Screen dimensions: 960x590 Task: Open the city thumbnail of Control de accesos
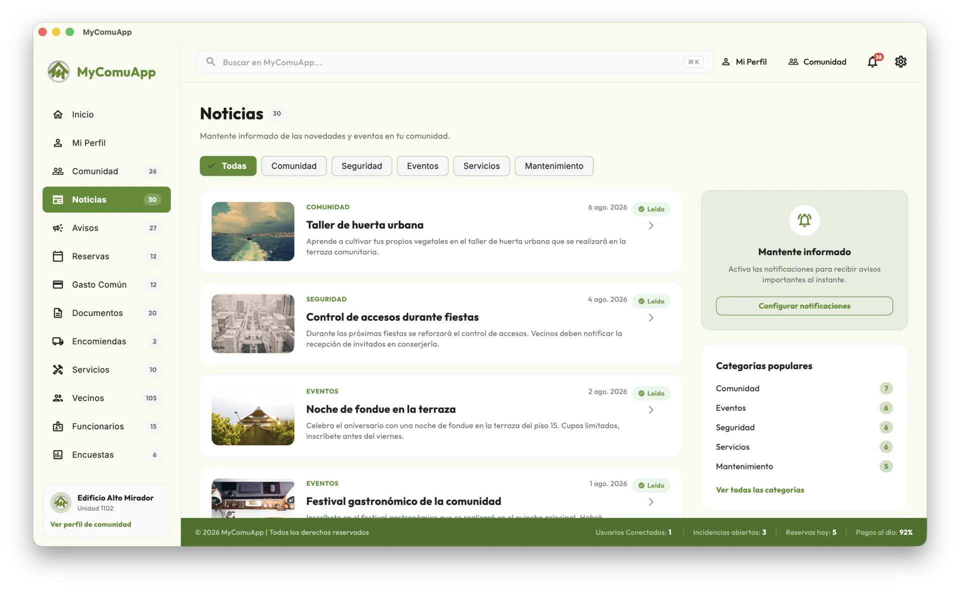click(x=253, y=324)
